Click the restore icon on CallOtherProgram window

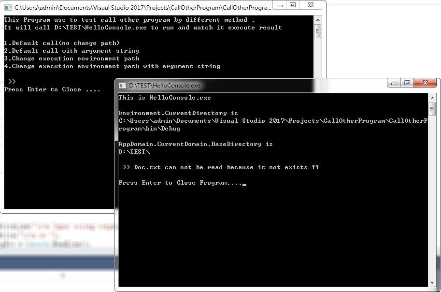(293, 4)
